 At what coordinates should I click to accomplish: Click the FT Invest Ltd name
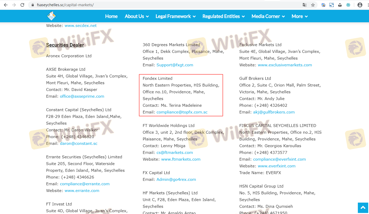coord(59,204)
